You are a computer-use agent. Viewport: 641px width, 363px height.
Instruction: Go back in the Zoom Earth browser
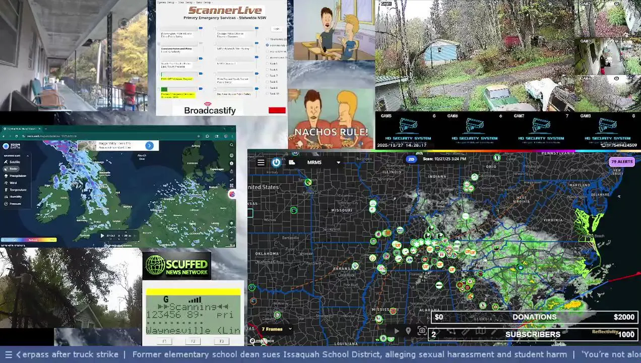click(x=4, y=136)
